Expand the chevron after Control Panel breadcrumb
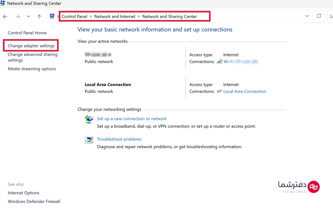Viewport: 333px width, 208px height. click(x=90, y=17)
